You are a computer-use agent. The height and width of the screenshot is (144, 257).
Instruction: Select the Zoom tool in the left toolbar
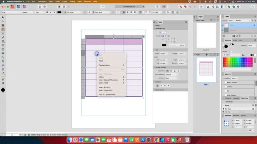[3, 84]
